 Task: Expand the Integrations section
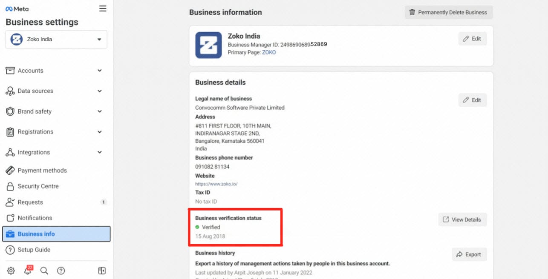pyautogui.click(x=54, y=152)
